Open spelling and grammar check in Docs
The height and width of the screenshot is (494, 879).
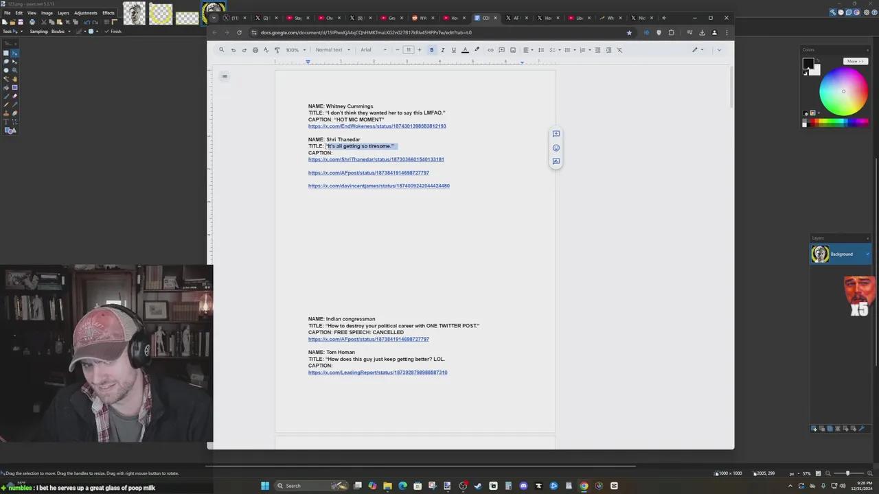click(x=266, y=49)
